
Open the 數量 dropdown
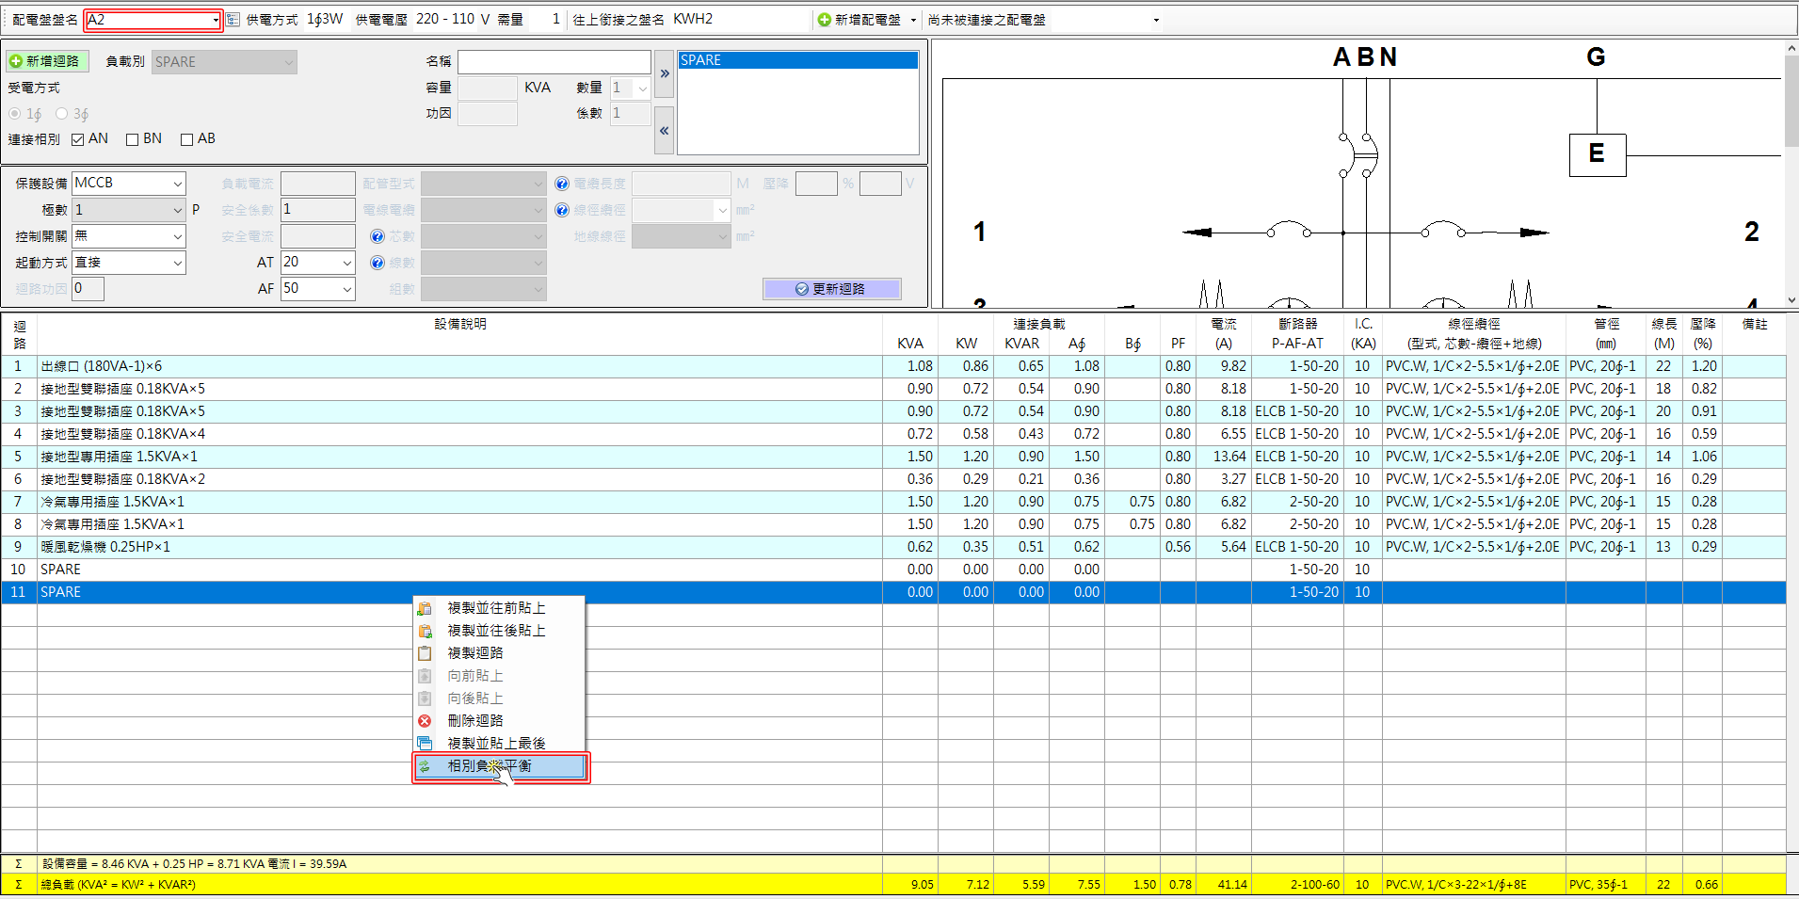coord(642,88)
